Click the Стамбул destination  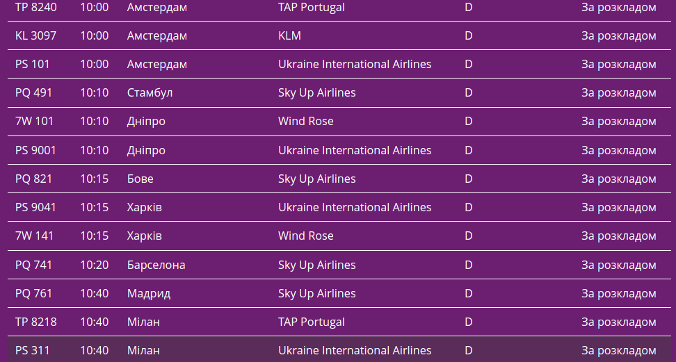coord(150,92)
